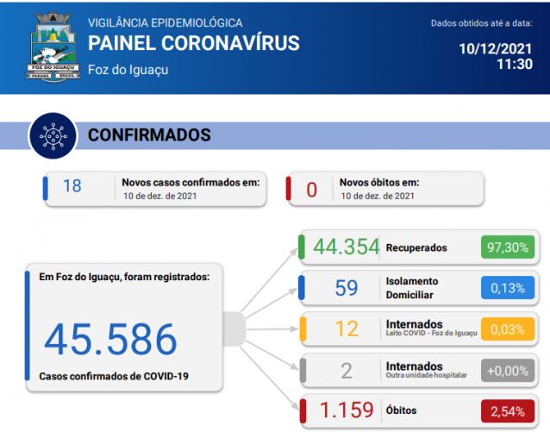The height and width of the screenshot is (432, 550).
Task: Click the Óbitos label
Action: 401,410
